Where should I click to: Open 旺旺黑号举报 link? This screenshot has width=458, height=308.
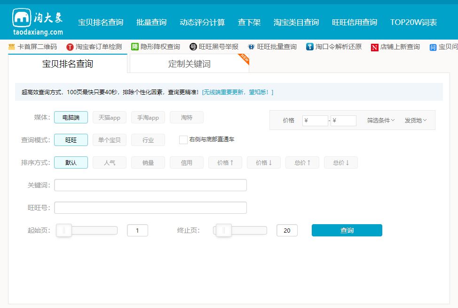coord(219,47)
